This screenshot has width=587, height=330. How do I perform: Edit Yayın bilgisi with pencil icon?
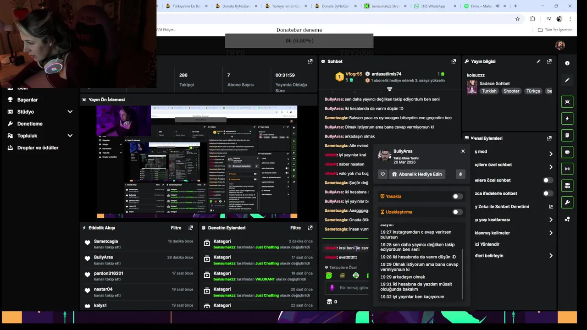(538, 61)
